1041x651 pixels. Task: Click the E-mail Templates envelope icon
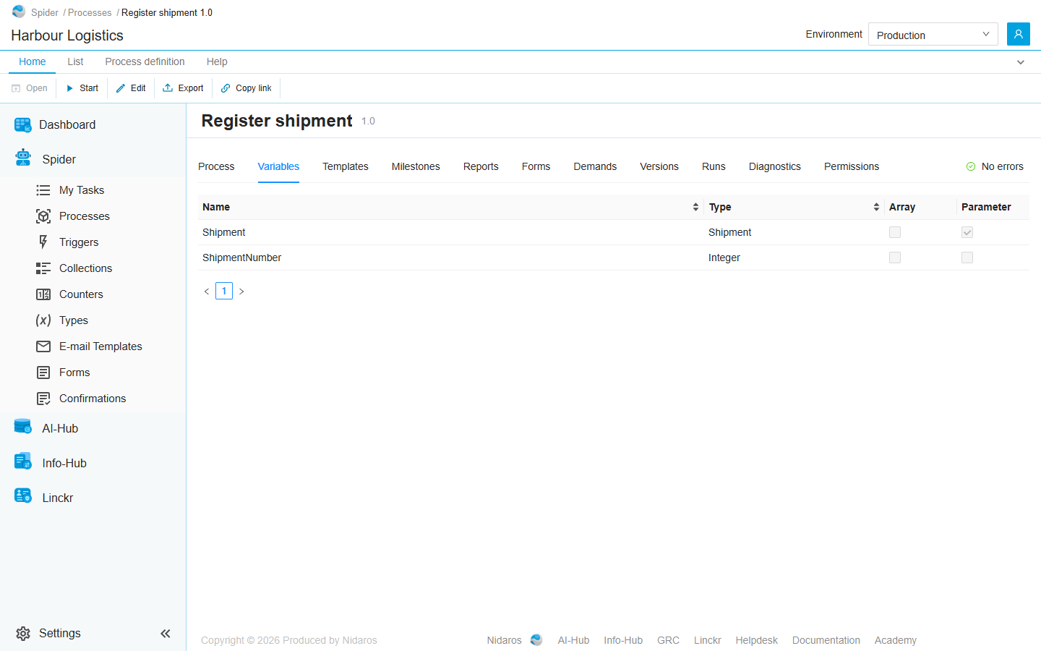tap(43, 346)
